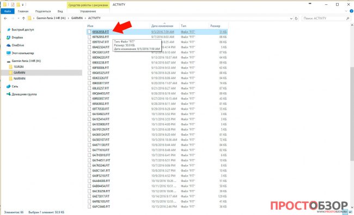Click GARMIN in the address bar path
The image size is (354, 215).
click(x=77, y=18)
